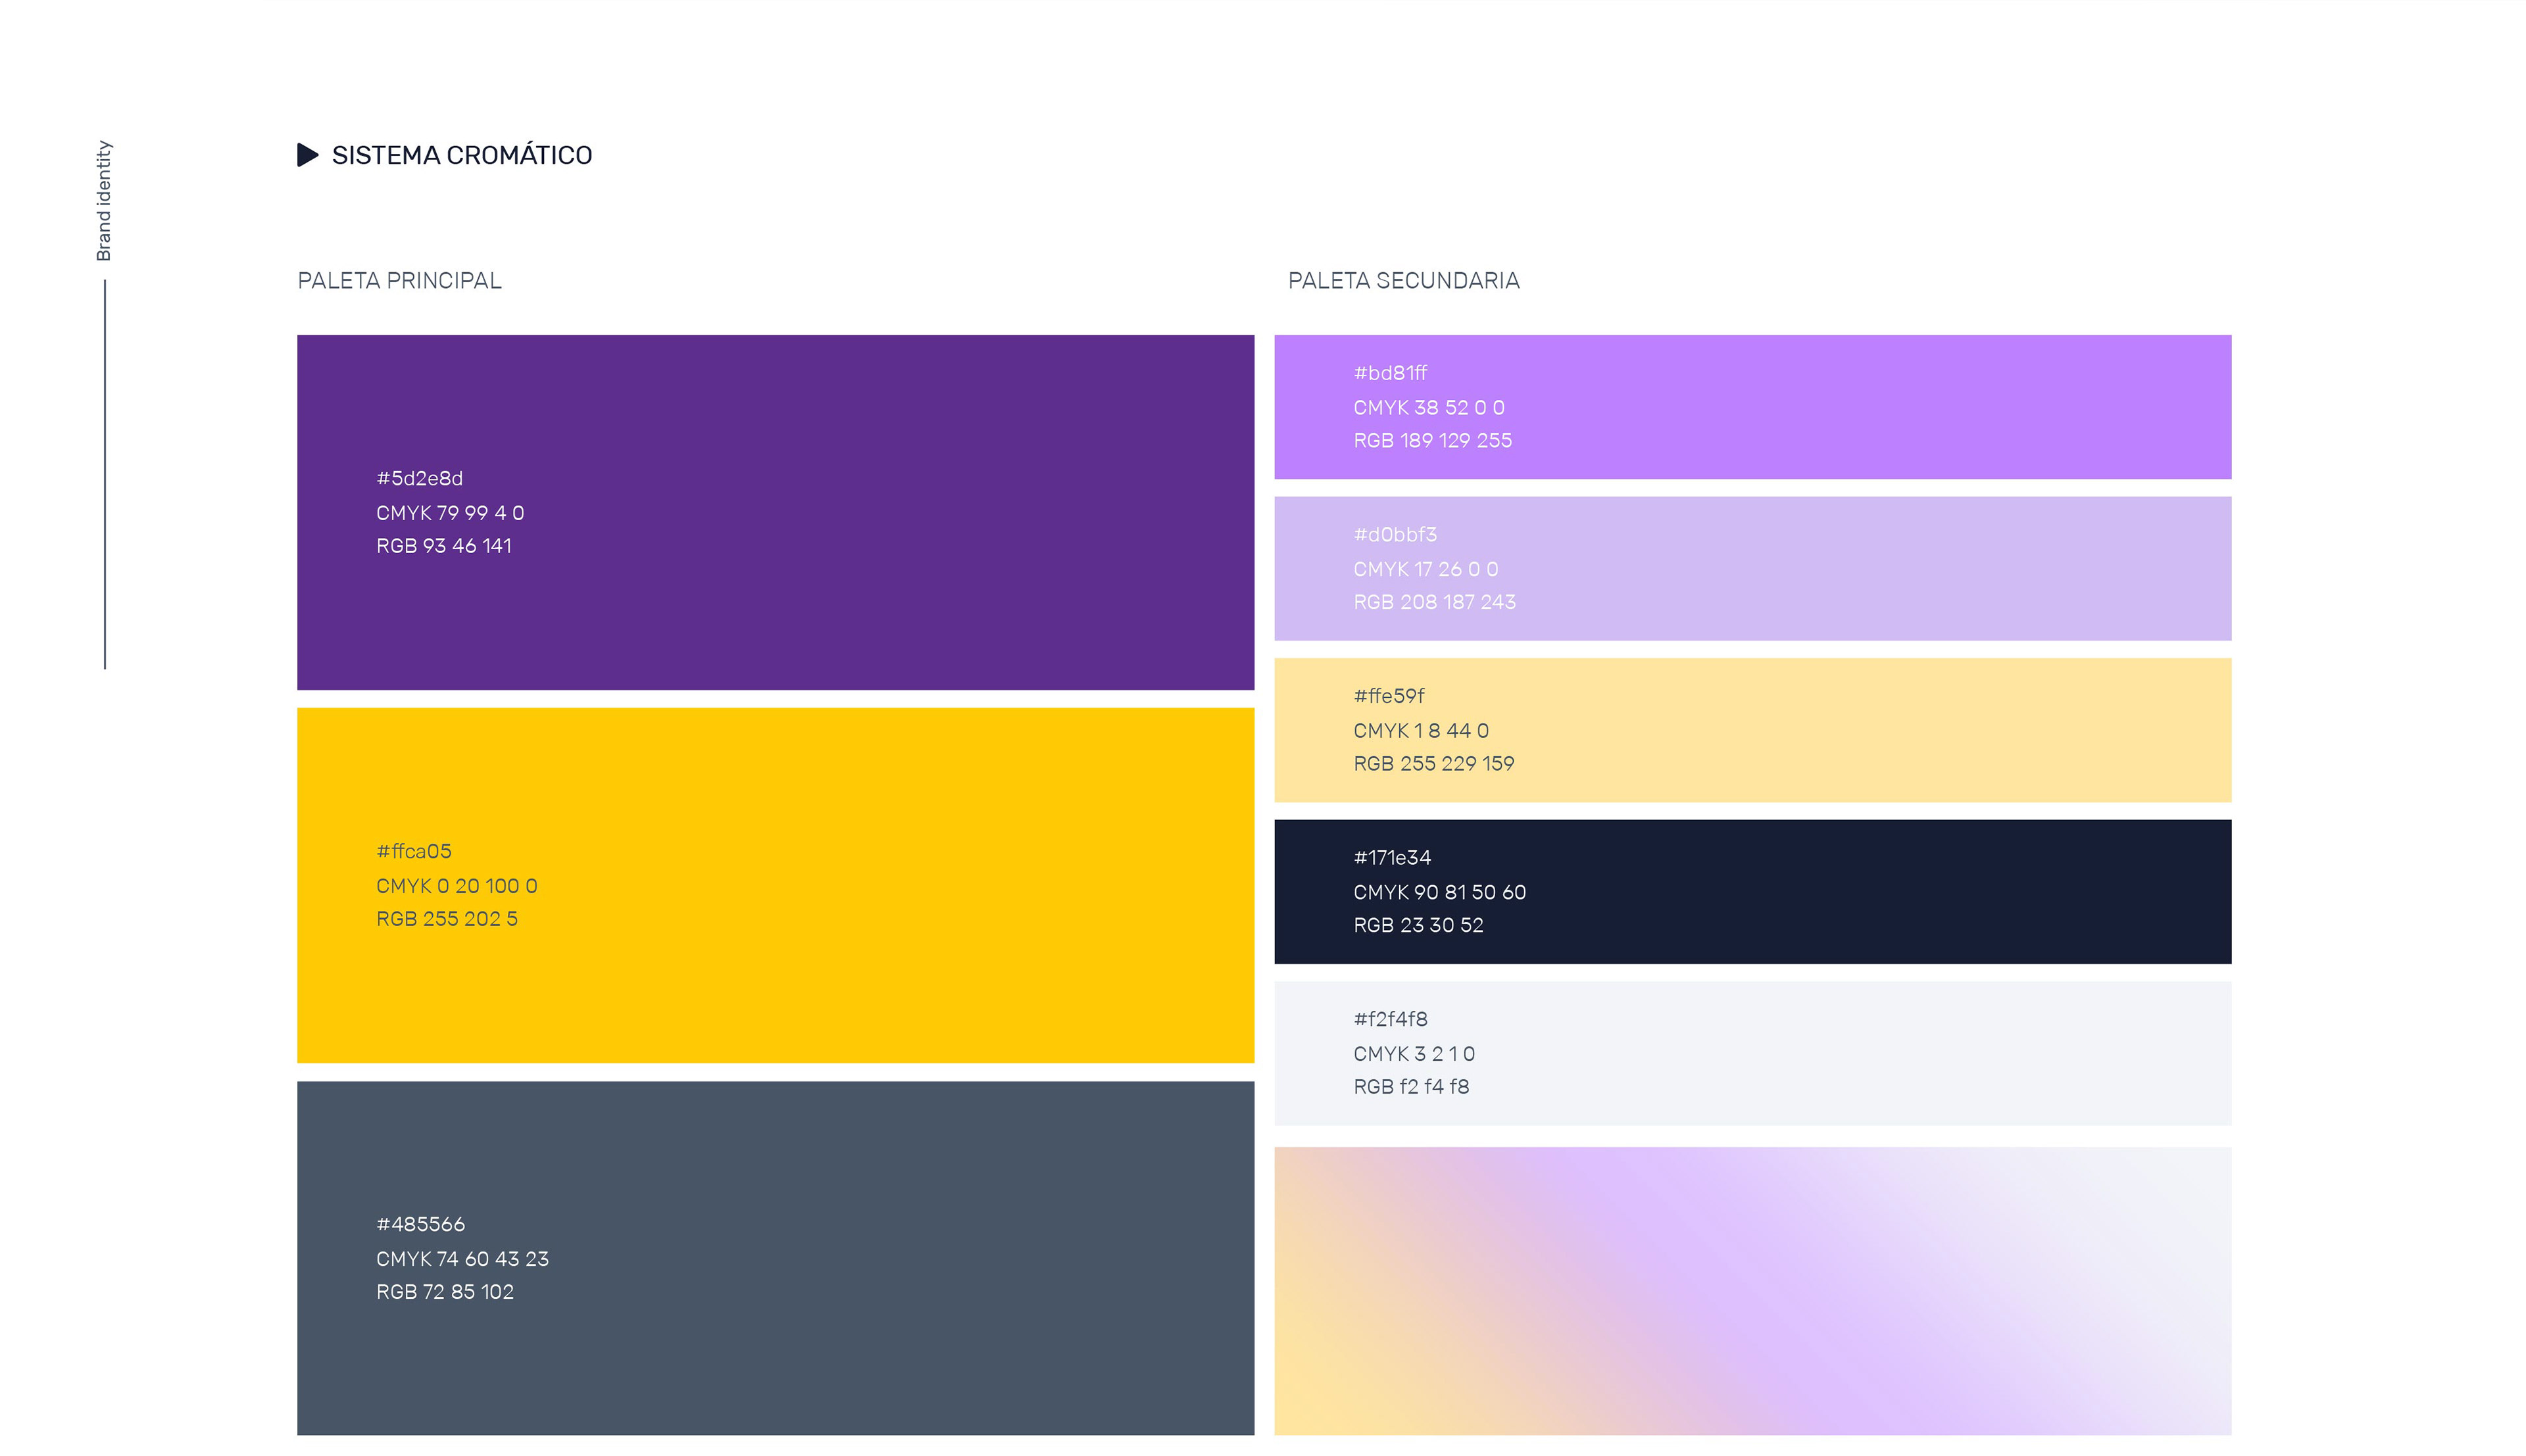Select the PALETA PRINCIPAL heading

click(x=399, y=281)
